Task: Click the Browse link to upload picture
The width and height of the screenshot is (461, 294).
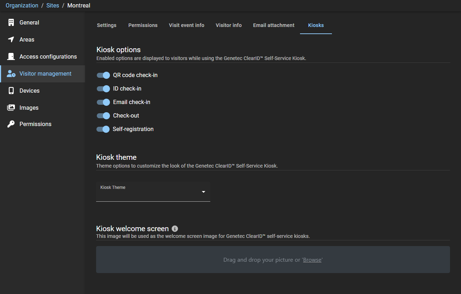Action: coord(312,260)
